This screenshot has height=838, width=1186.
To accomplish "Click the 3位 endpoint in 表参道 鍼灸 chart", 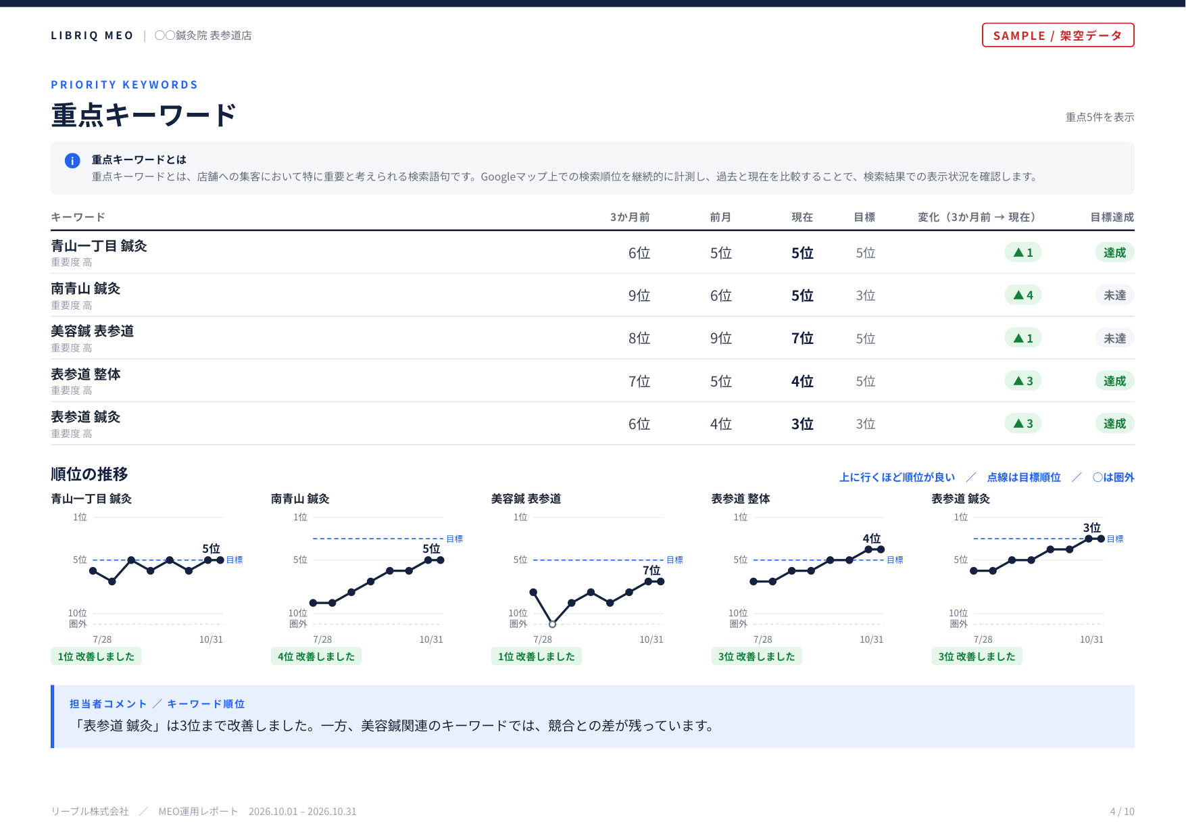I will click(x=1101, y=539).
